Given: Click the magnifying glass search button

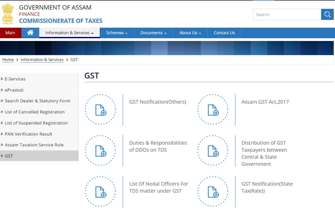Looking at the screenshot, I should click(327, 15).
